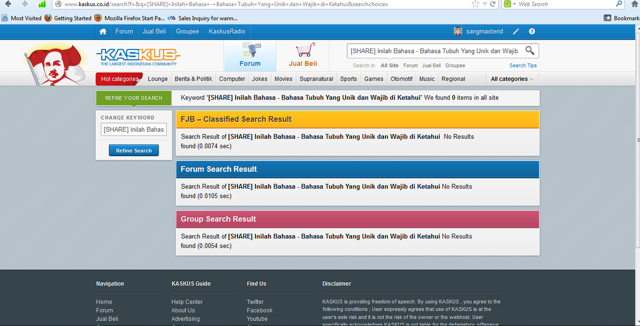640x326 pixels.
Task: Open the URL history dropdown arrow
Action: 484,4
